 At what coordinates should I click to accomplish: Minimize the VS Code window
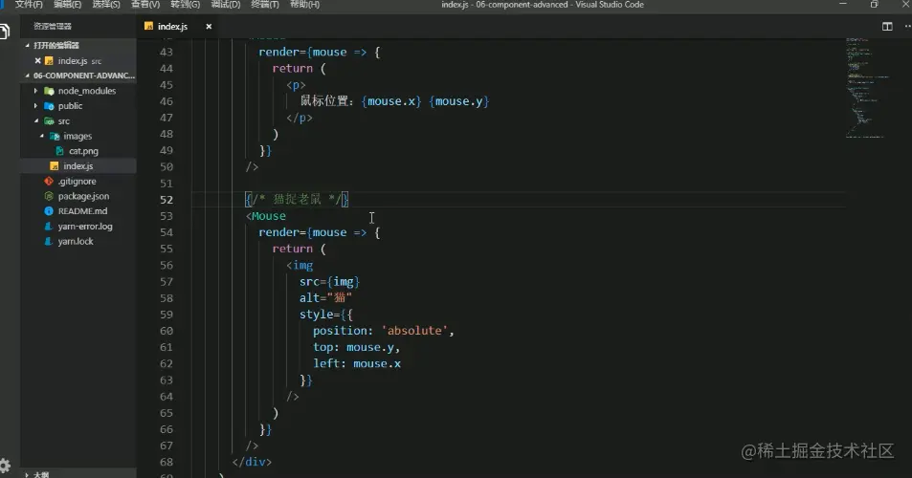(843, 4)
